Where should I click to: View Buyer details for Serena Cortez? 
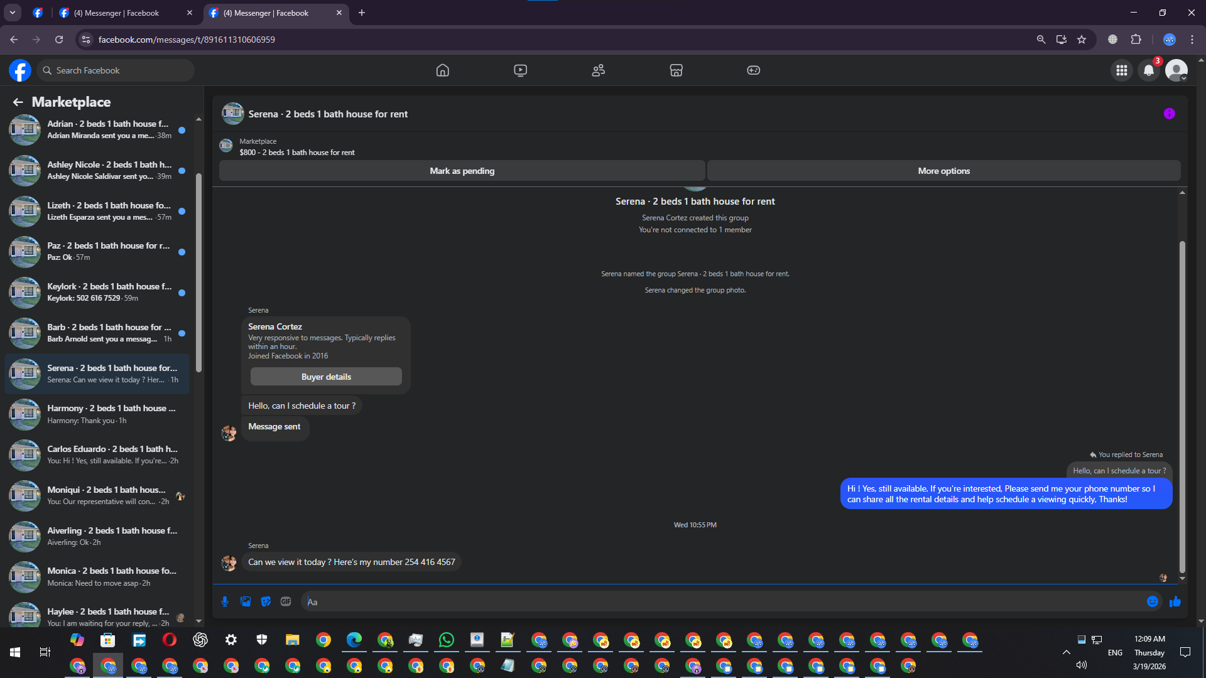[326, 377]
